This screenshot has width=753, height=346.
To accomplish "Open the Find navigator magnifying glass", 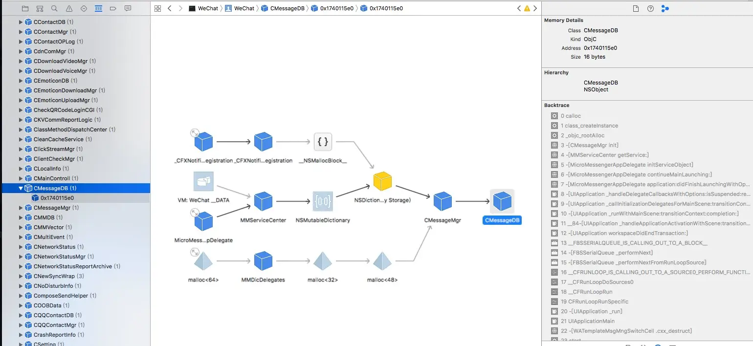I will (x=54, y=8).
